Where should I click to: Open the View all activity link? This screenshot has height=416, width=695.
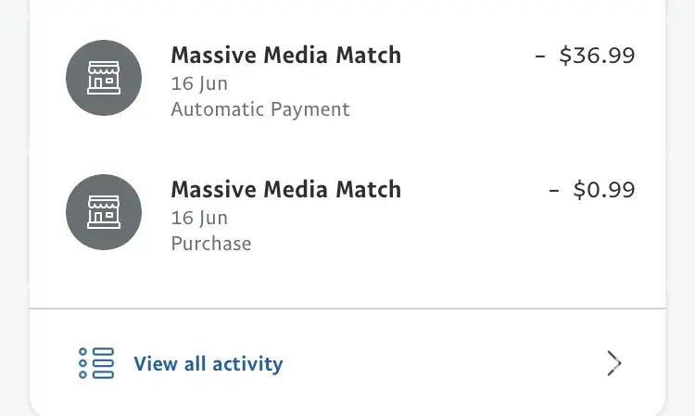[208, 364]
